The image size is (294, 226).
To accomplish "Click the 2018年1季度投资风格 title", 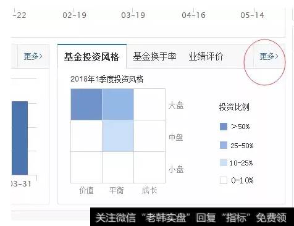I will coord(107,79).
